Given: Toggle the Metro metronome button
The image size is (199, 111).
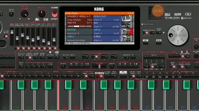Looking at the screenshot, I should [x=187, y=56].
